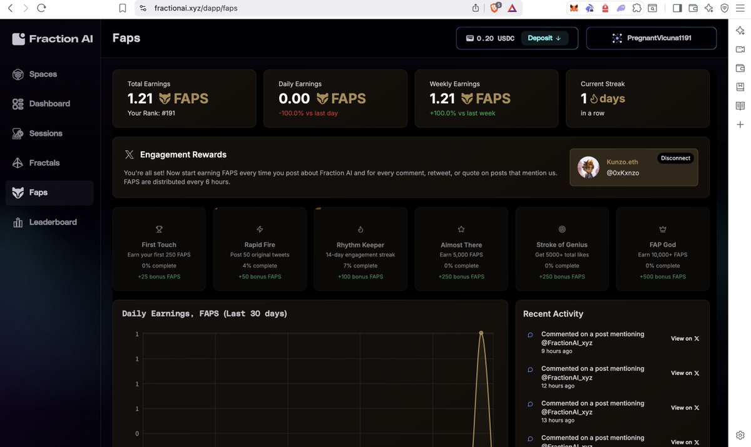Open the PregnantVicuna1191 account button
The image size is (751, 447).
click(651, 38)
